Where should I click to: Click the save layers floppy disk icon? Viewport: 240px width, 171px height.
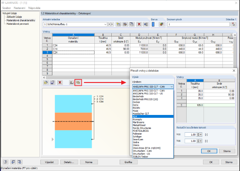52,83
